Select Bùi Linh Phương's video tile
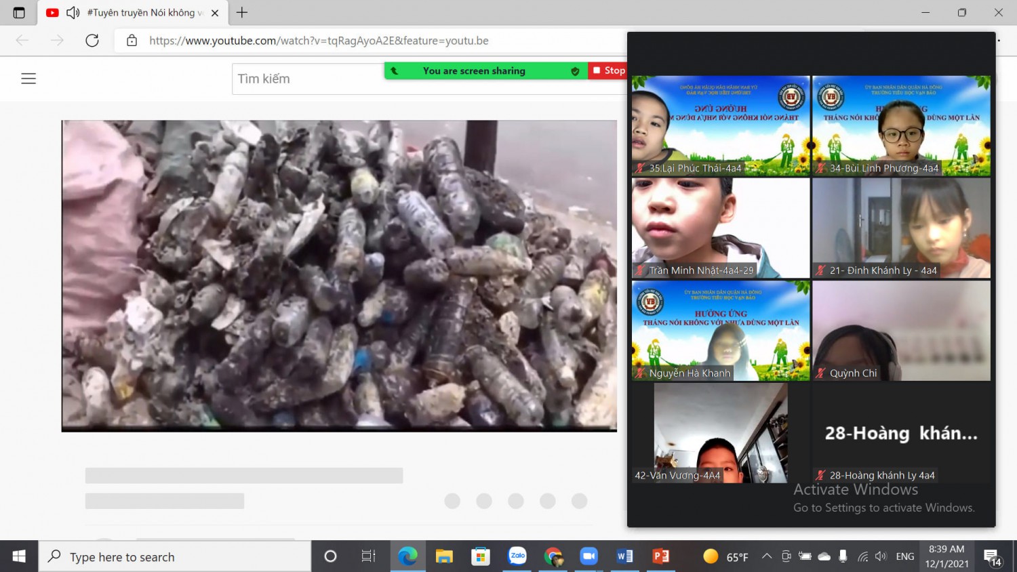1017x572 pixels. (x=901, y=125)
